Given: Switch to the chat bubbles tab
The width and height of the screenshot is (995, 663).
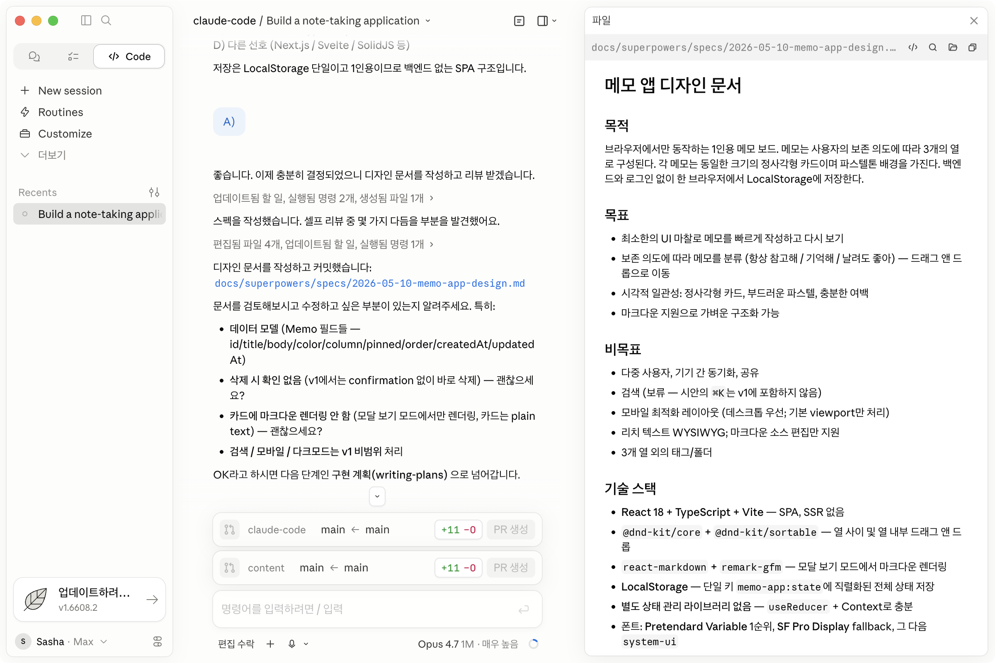Looking at the screenshot, I should [x=34, y=56].
